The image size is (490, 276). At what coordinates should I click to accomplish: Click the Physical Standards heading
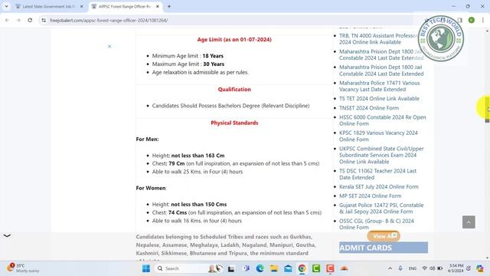pos(234,123)
